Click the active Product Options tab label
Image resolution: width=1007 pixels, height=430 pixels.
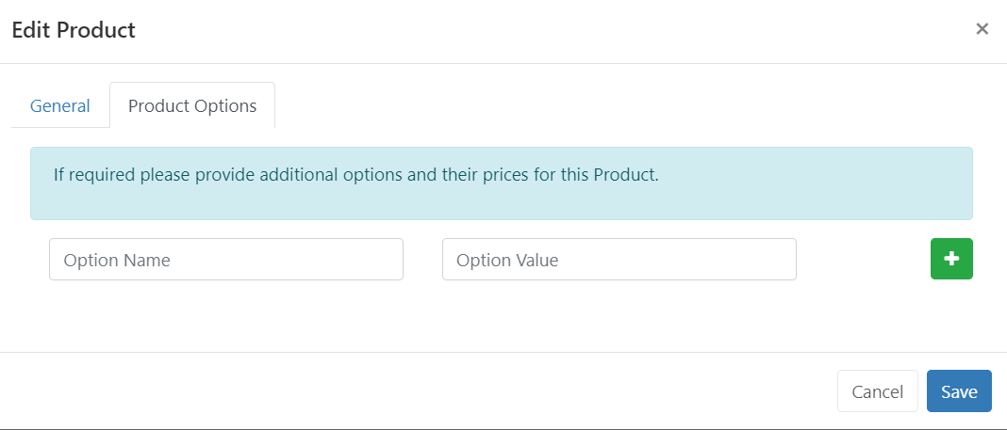(x=192, y=105)
